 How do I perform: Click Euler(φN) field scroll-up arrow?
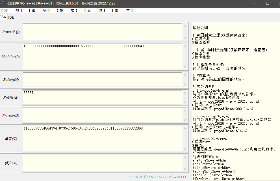point(185,75)
